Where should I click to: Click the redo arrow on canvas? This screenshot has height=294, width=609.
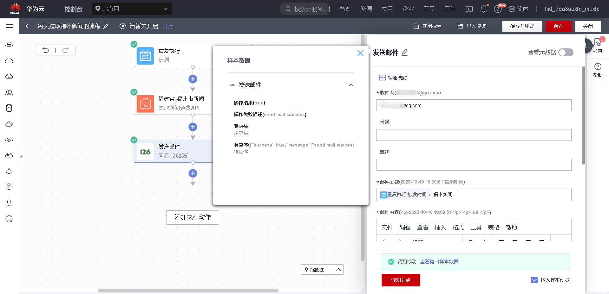[65, 50]
